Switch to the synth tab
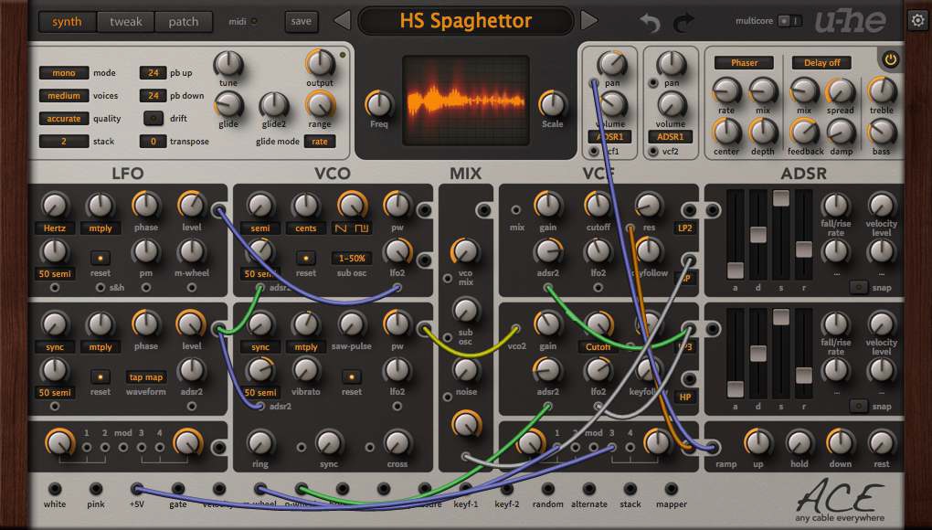This screenshot has width=932, height=530. point(68,22)
